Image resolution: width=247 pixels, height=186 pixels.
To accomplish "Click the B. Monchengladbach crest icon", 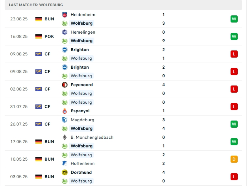I will point(65,137).
